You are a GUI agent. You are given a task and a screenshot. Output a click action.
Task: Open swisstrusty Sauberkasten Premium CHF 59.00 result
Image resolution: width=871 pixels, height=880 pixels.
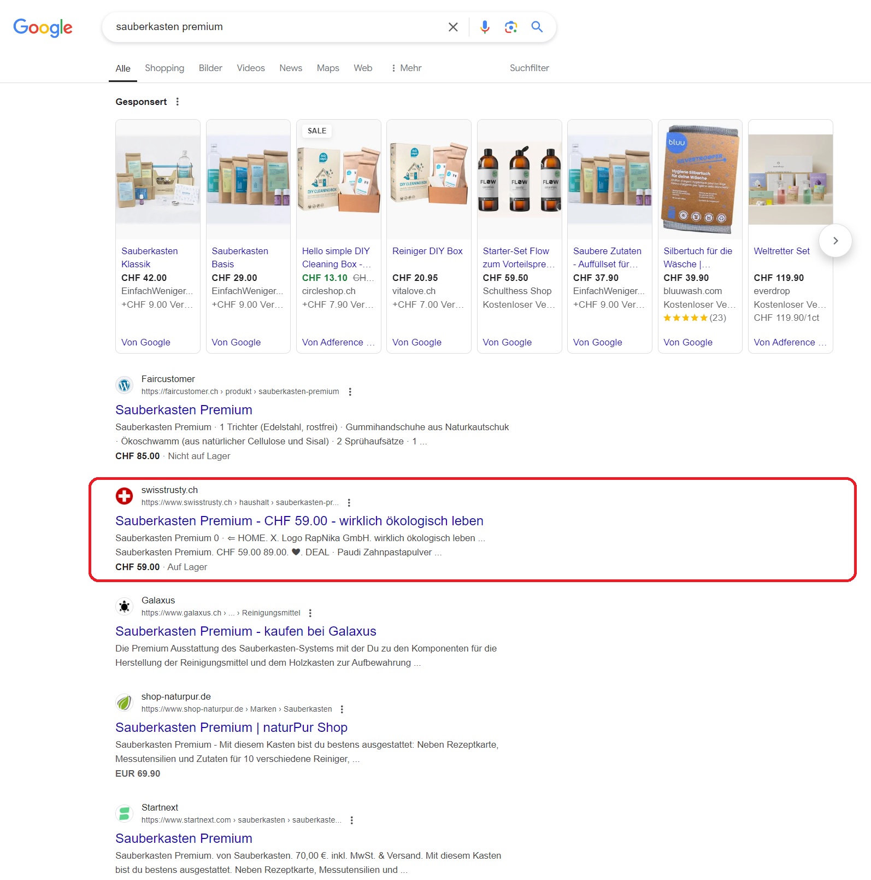coord(299,521)
